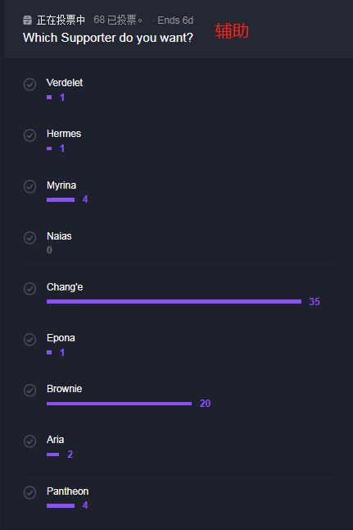Click the Chang'e option label

65,287
